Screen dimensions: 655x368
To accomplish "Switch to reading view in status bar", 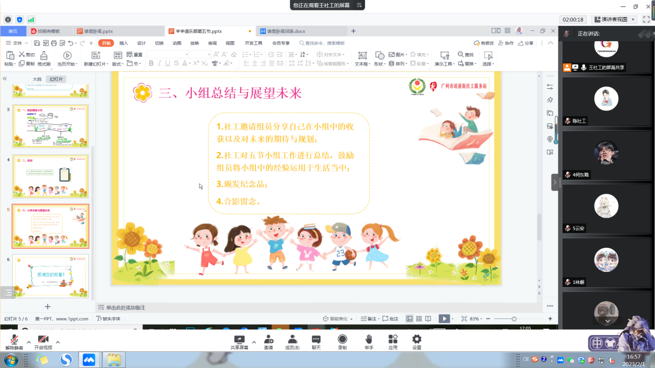I will pyautogui.click(x=428, y=319).
